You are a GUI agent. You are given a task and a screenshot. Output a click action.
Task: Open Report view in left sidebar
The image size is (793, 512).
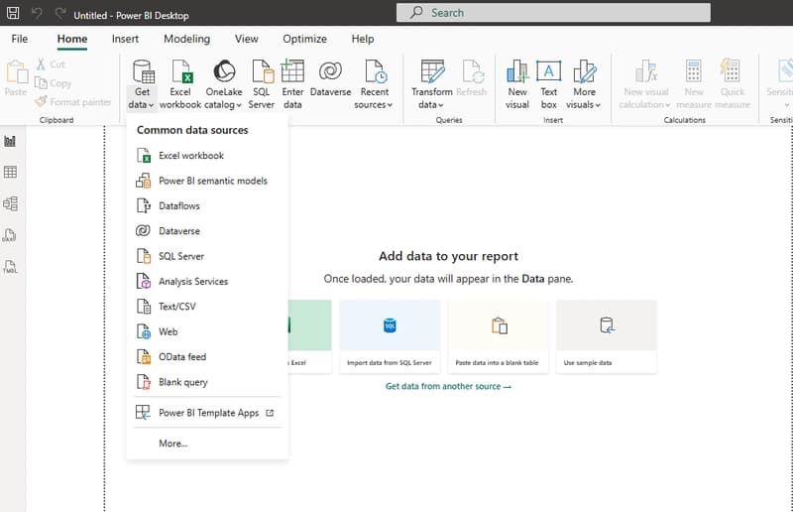10,141
